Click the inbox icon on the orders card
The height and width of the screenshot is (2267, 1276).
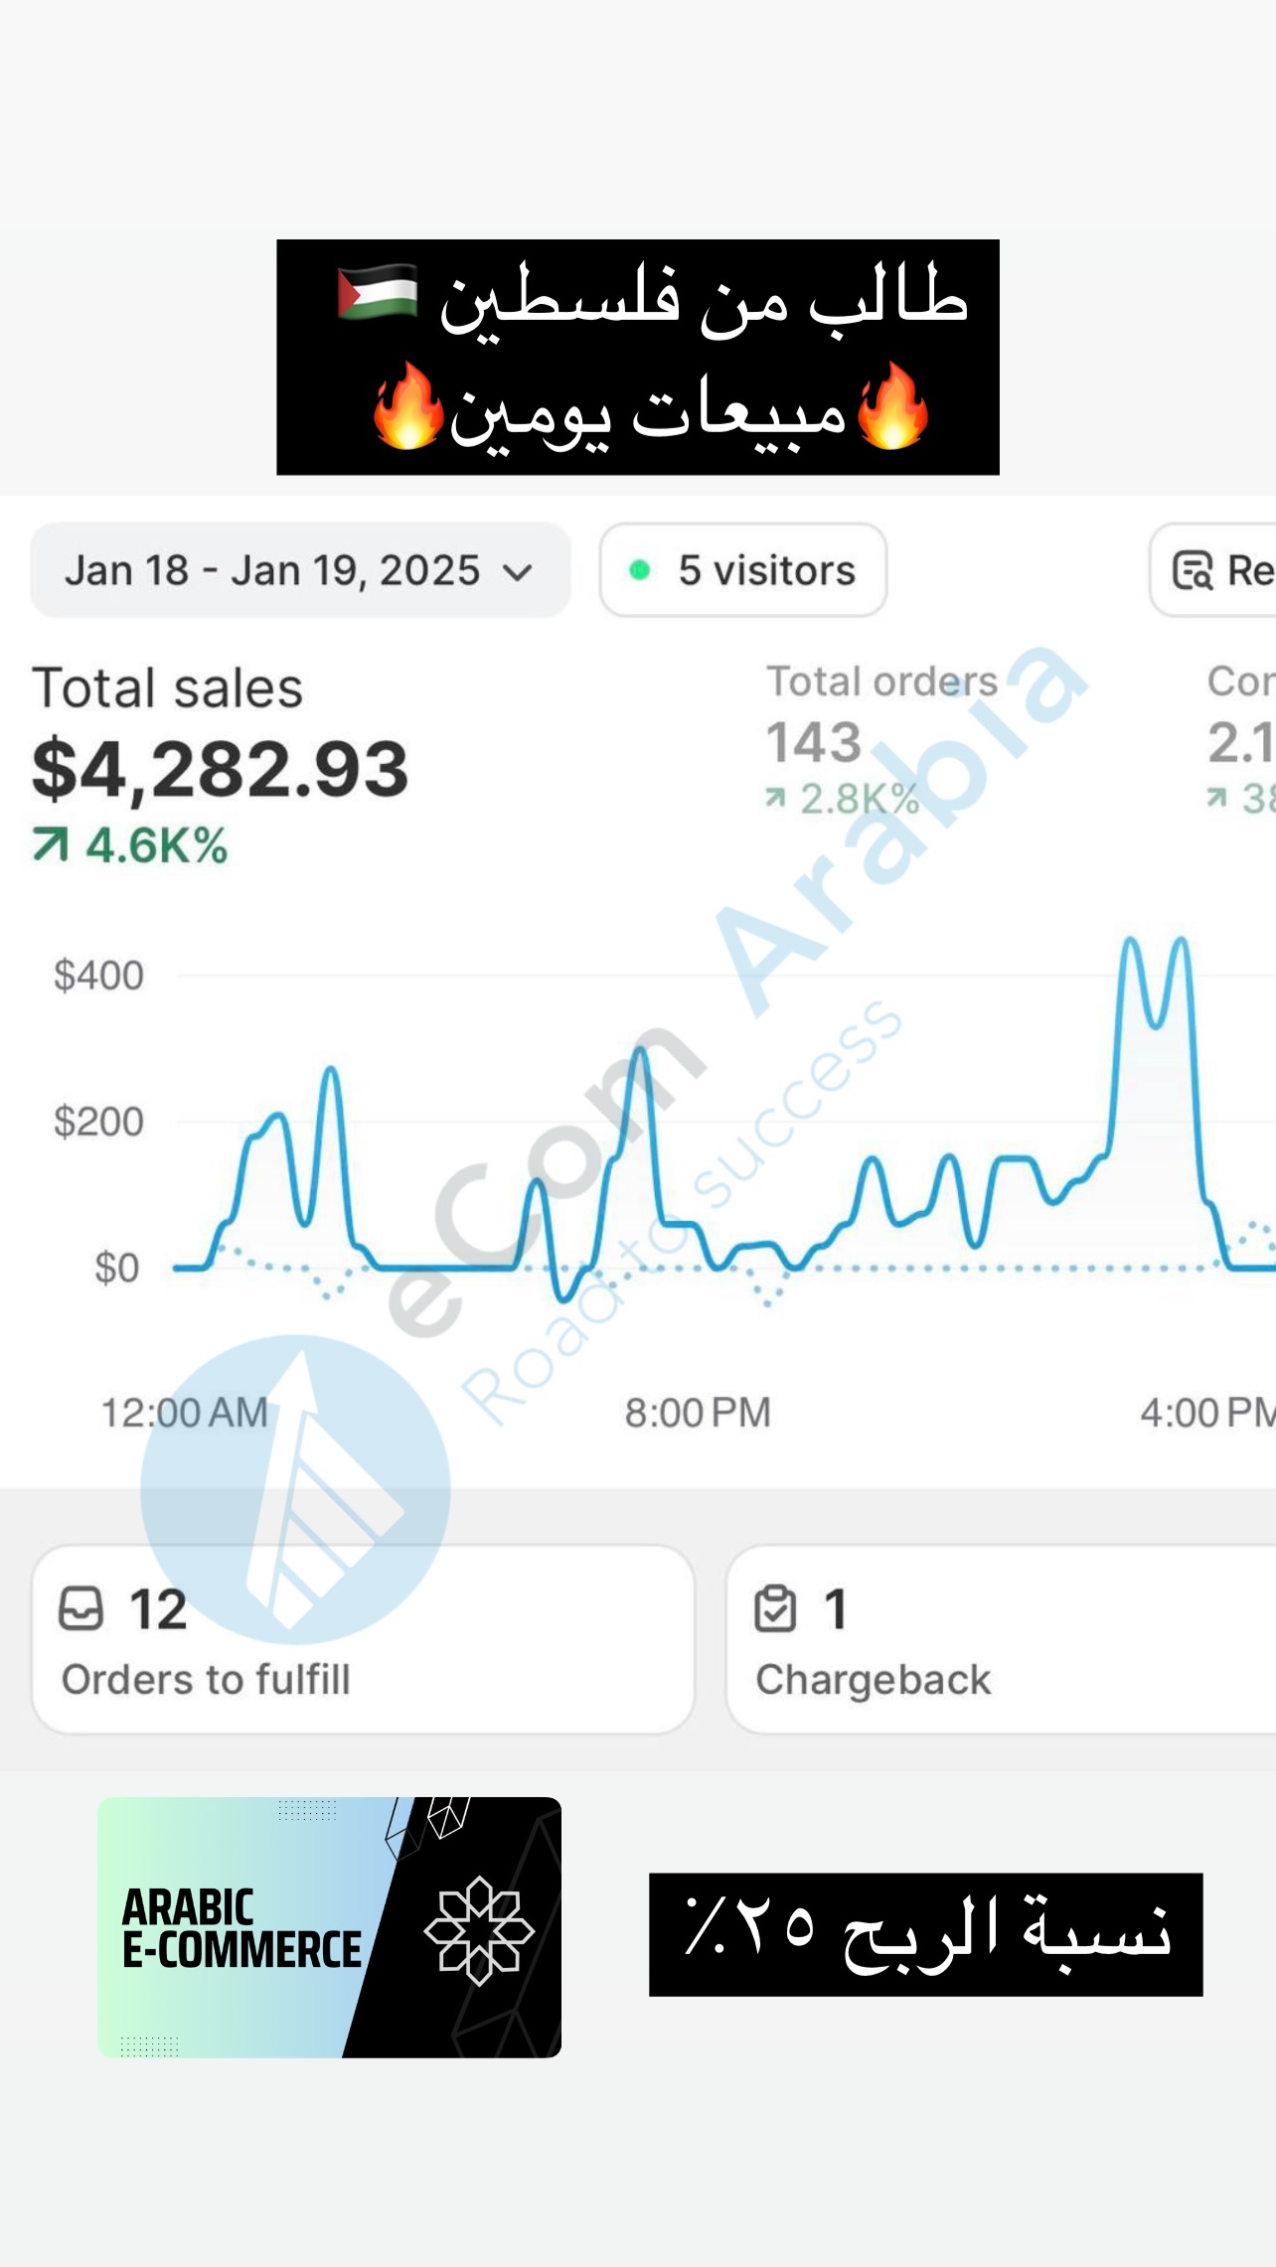(x=80, y=1609)
